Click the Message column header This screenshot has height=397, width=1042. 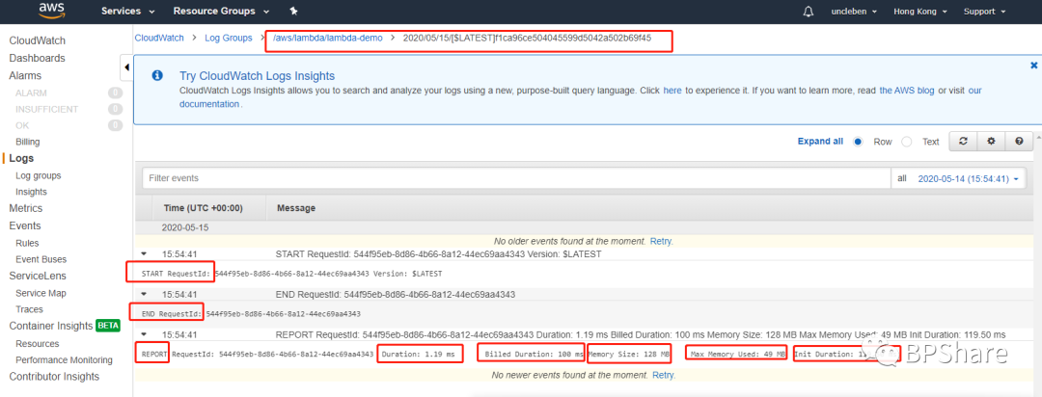tap(296, 208)
